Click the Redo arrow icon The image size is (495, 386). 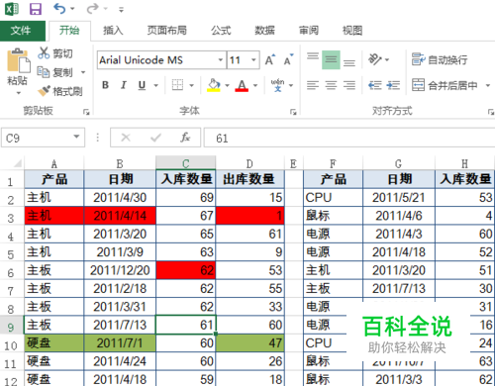pyautogui.click(x=92, y=9)
